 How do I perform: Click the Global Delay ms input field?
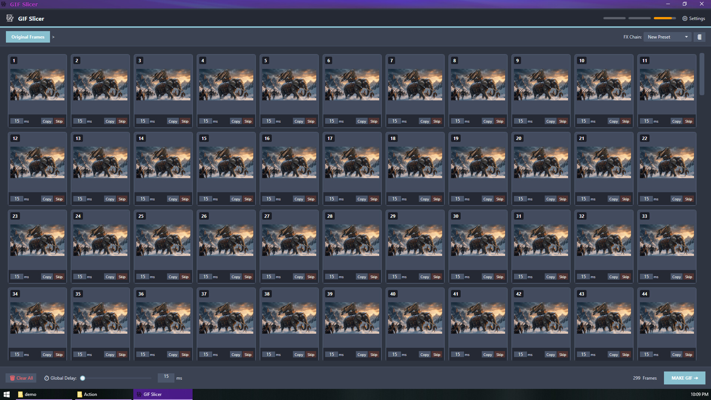pos(166,378)
